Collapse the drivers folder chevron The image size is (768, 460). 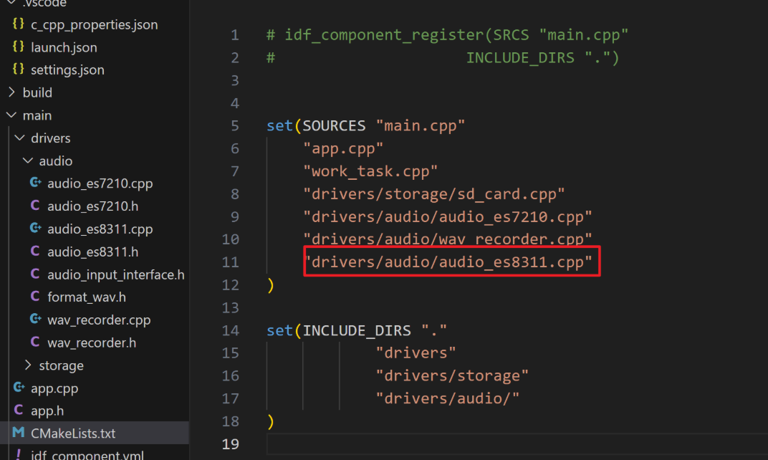click(20, 138)
